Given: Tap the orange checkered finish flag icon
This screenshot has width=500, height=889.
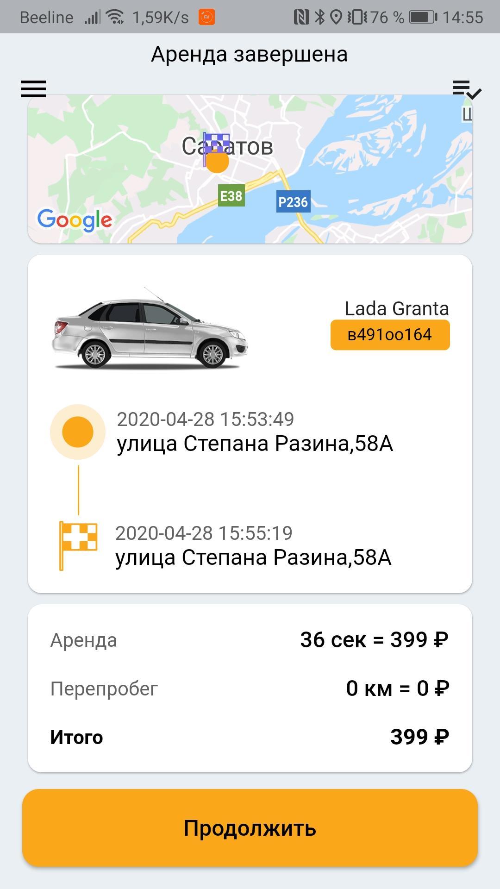Looking at the screenshot, I should 78,545.
